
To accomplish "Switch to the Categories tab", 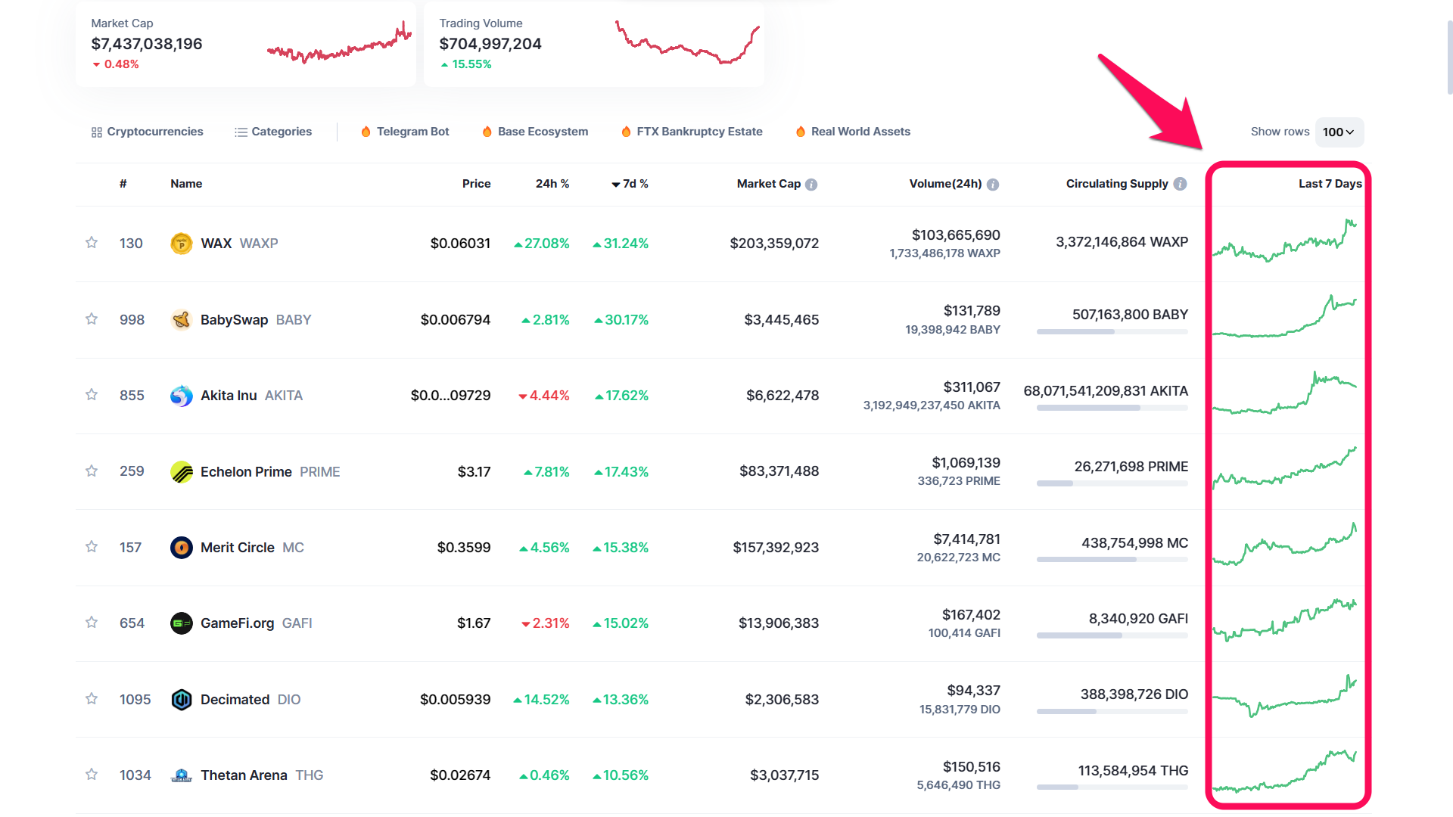I will pyautogui.click(x=273, y=132).
